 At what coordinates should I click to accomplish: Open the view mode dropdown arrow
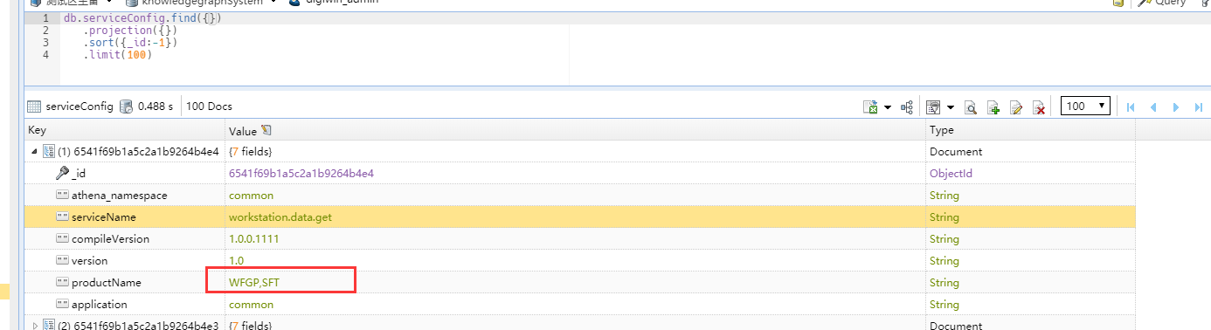pos(950,107)
